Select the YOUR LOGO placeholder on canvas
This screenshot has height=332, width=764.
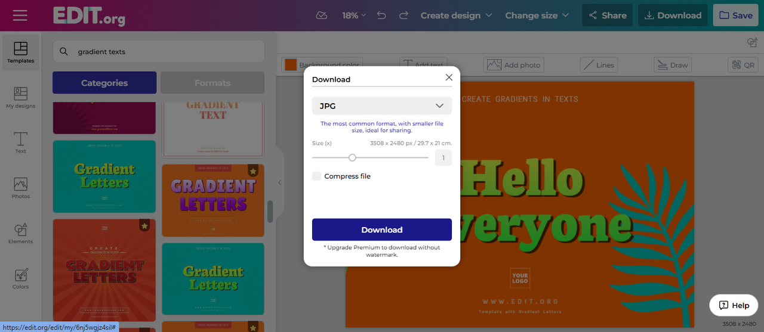click(x=520, y=278)
